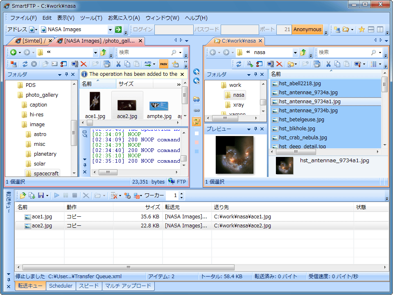The width and height of the screenshot is (393, 295).
Task: Click the green Go button beside address box
Action: (x=118, y=29)
